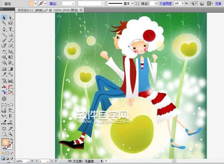
Task: Expand the opacity slider arrow
Action: pyautogui.click(x=183, y=3)
